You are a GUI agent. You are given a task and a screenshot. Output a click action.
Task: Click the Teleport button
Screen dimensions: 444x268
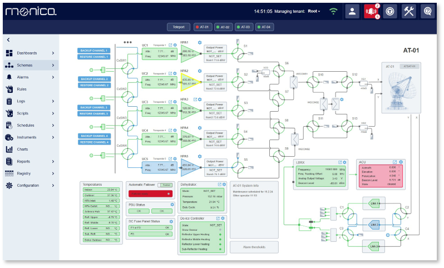(x=179, y=27)
